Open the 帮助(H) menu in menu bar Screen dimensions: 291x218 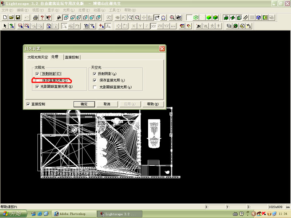click(x=130, y=10)
